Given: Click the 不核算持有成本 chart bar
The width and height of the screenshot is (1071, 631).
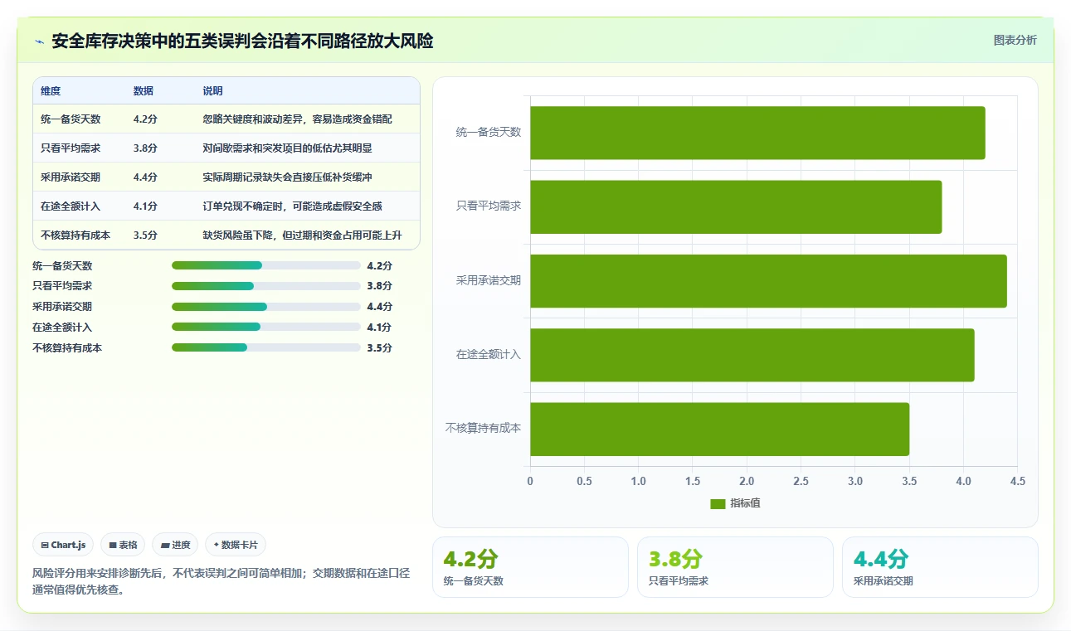Looking at the screenshot, I should pos(720,430).
